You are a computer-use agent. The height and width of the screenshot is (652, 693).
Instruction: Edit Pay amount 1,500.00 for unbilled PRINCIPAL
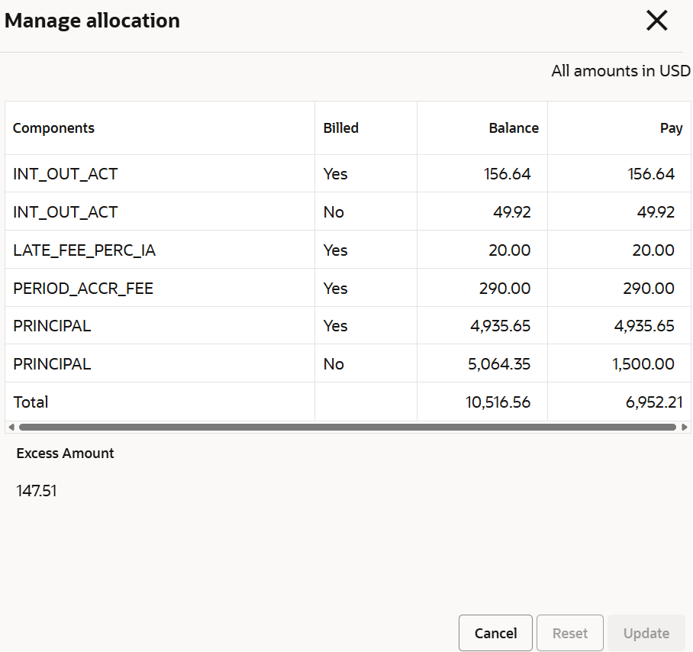click(x=643, y=364)
